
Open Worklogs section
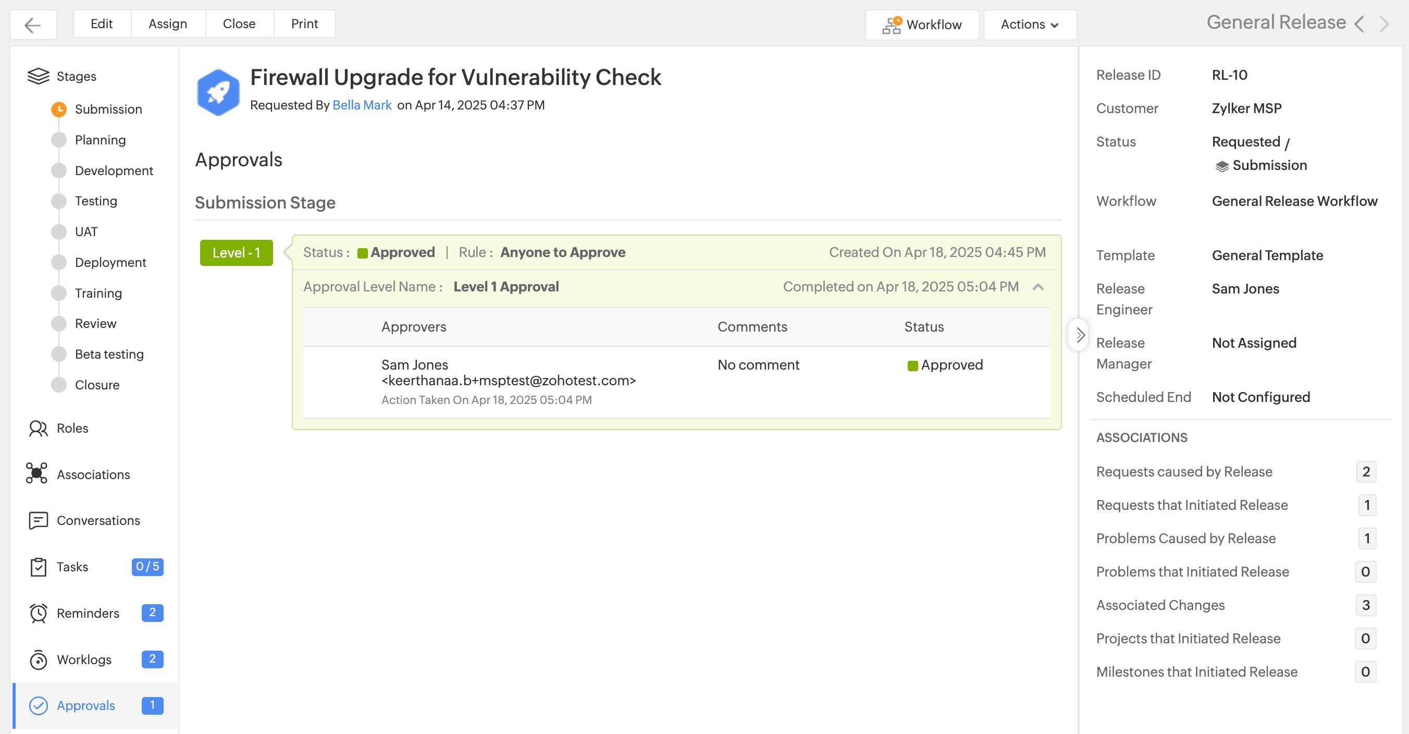tap(84, 659)
